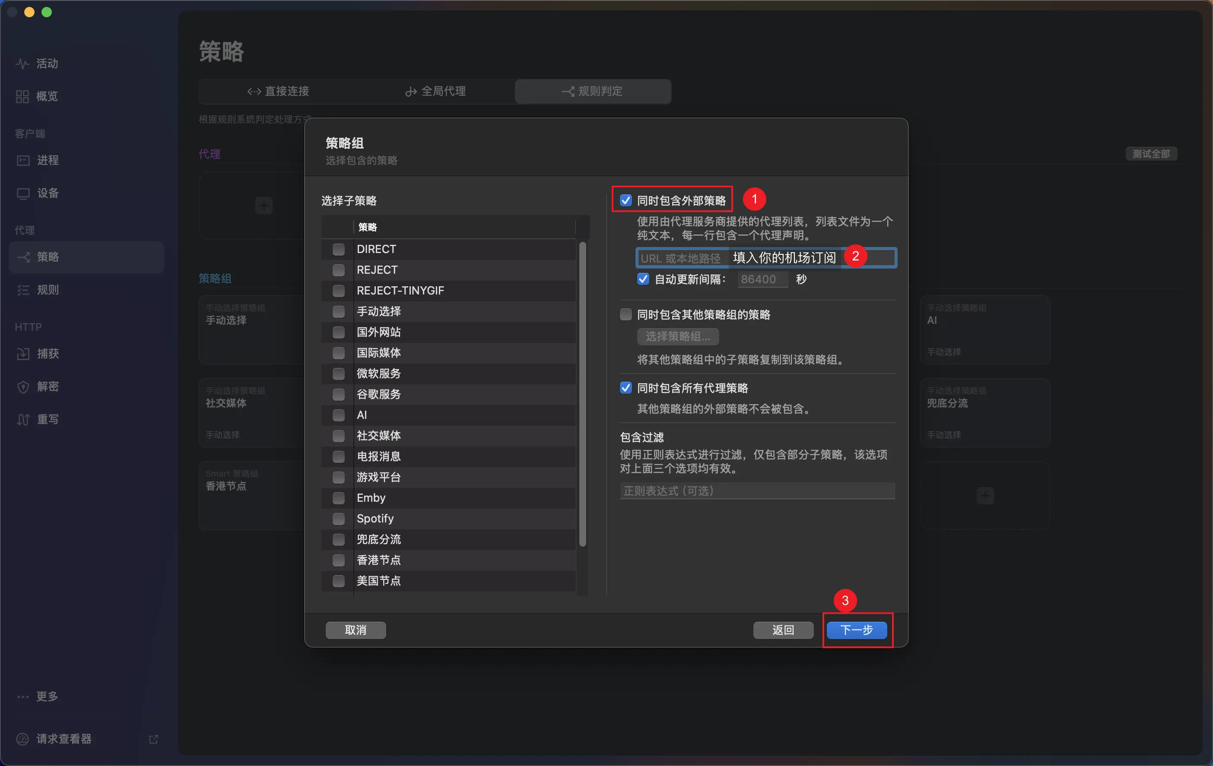1213x766 pixels.
Task: Open the Overview (概览) grid icon
Action: click(x=22, y=96)
